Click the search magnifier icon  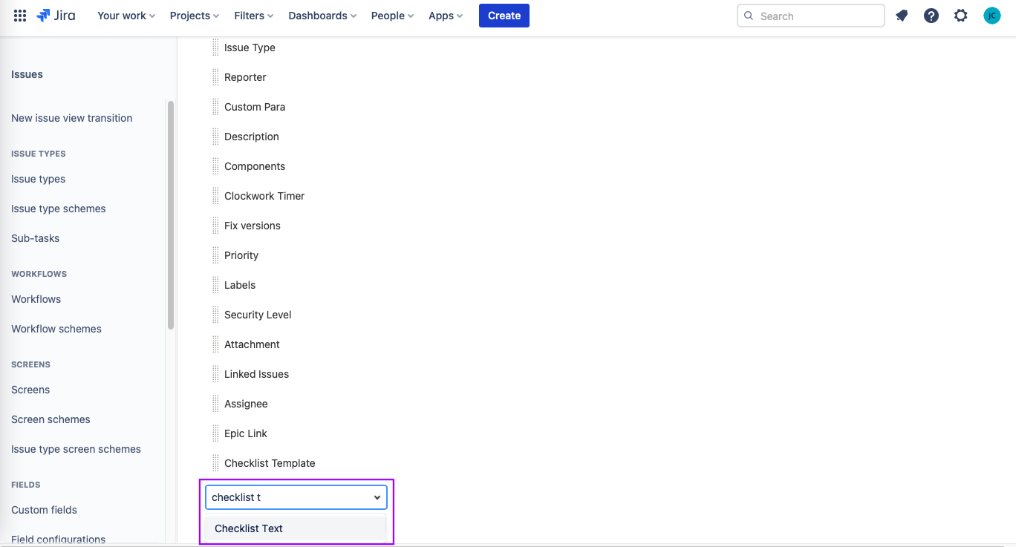pos(749,15)
